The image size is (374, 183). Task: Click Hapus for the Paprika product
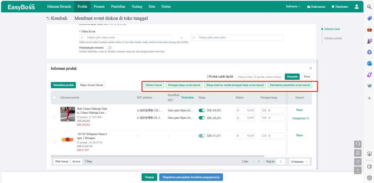tap(300, 135)
